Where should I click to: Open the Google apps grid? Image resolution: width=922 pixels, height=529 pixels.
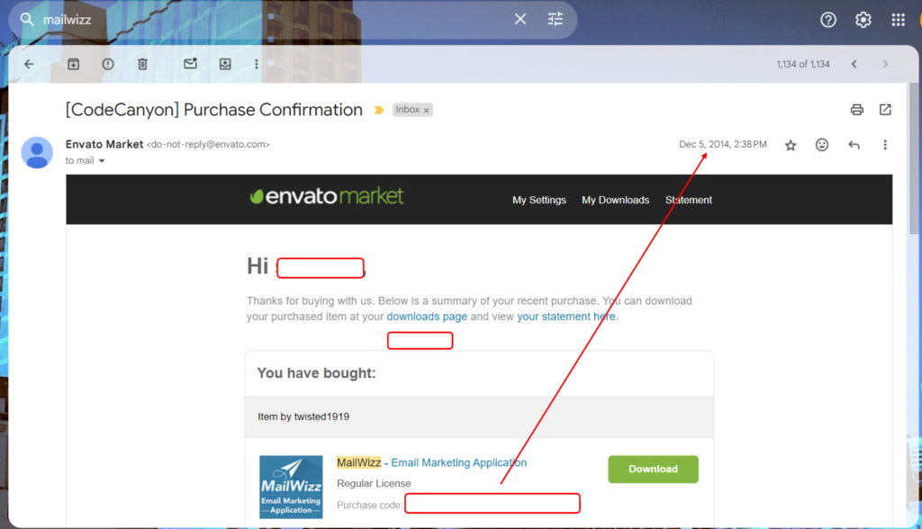click(898, 20)
